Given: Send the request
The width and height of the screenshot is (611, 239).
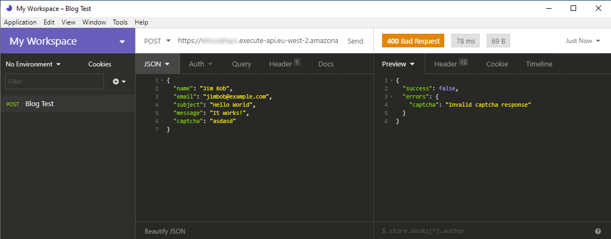Looking at the screenshot, I should (355, 41).
